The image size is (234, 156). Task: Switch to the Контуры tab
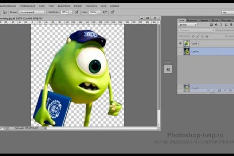pyautogui.click(x=226, y=20)
